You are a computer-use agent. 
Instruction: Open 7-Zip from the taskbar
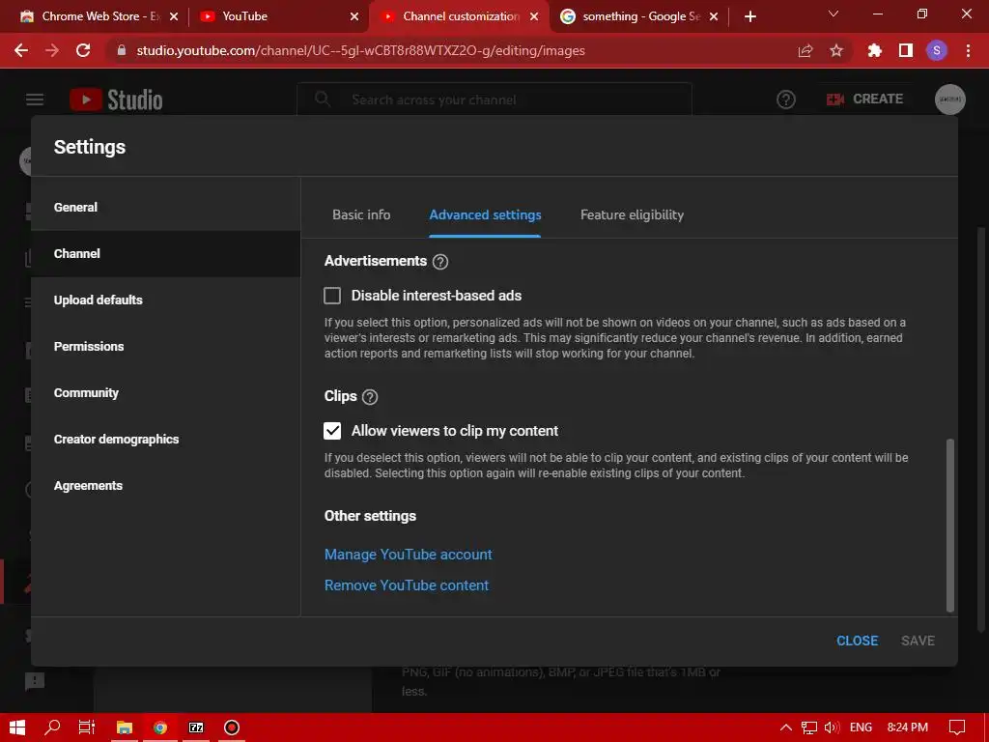click(x=196, y=728)
